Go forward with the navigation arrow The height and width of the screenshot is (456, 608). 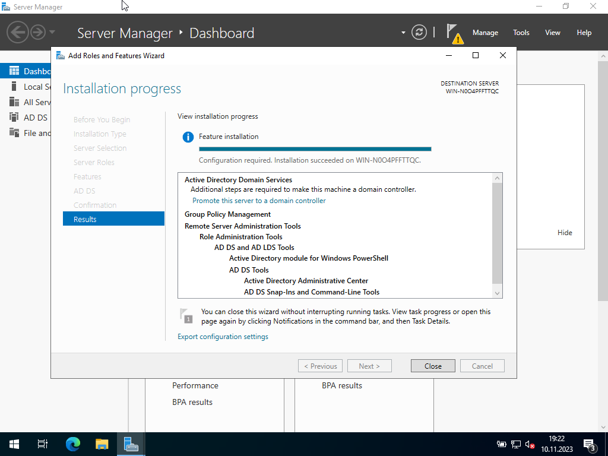[x=38, y=32]
